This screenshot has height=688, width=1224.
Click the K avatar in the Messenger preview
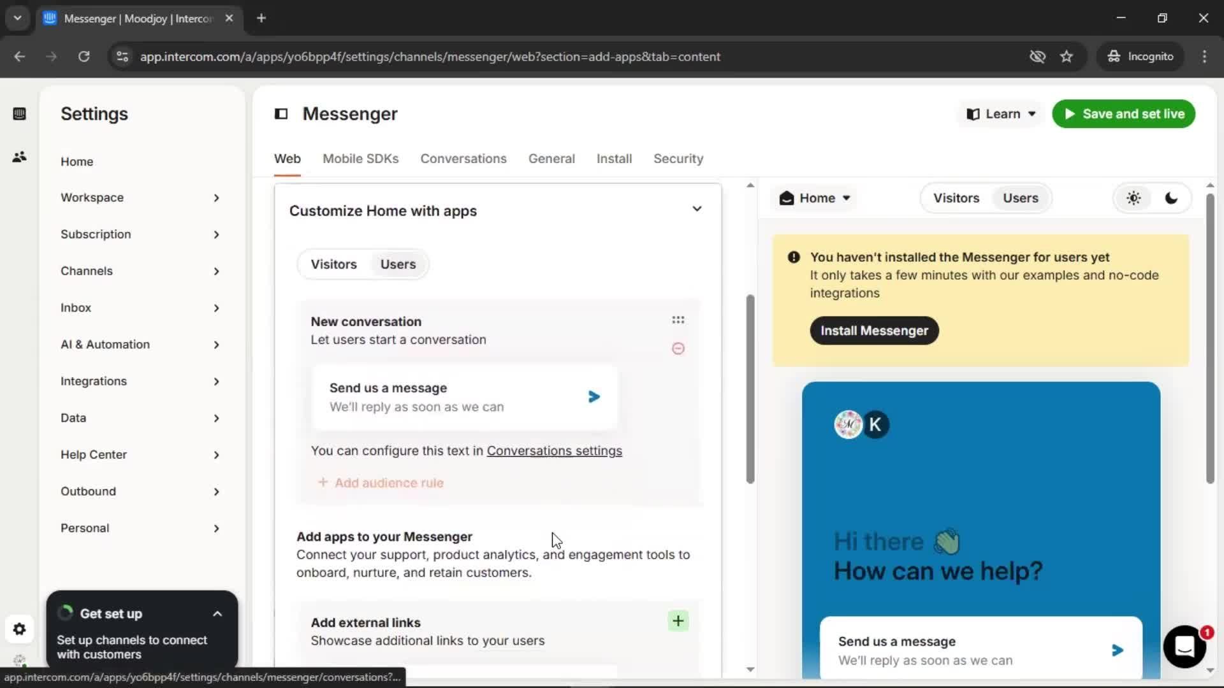pyautogui.click(x=876, y=424)
